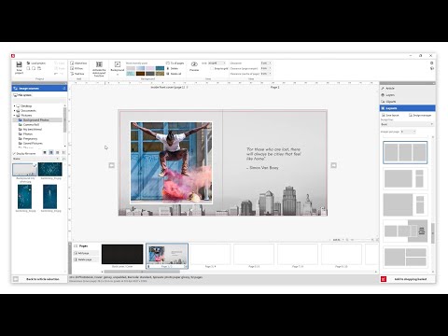Click the Image sources panel header

click(39, 89)
